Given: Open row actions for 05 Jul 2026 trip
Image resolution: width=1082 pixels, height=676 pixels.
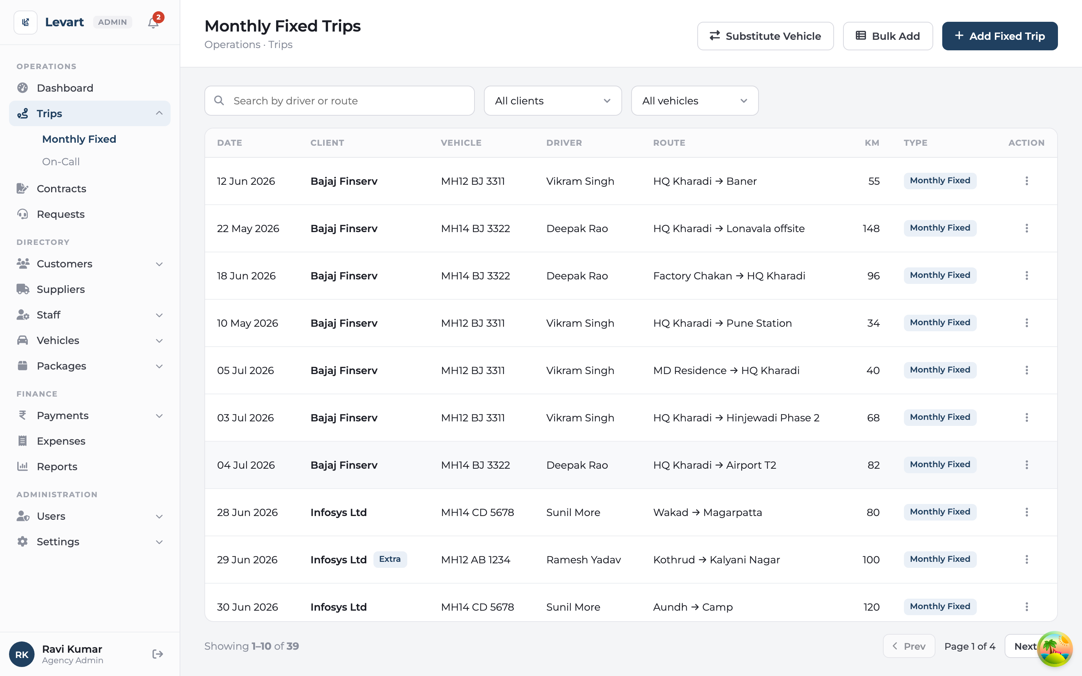Looking at the screenshot, I should (1026, 370).
